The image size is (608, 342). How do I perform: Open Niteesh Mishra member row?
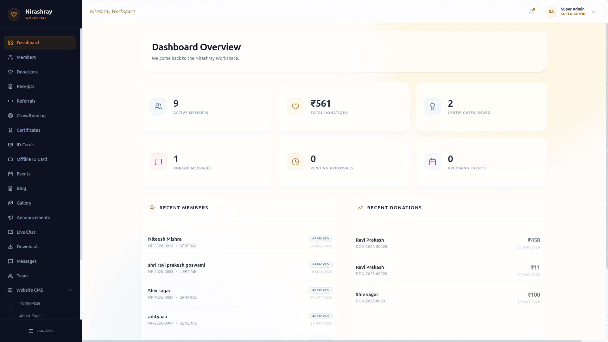coord(240,242)
